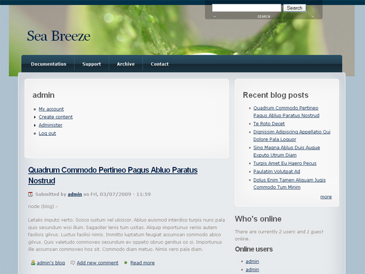Click the My account link

click(x=51, y=109)
